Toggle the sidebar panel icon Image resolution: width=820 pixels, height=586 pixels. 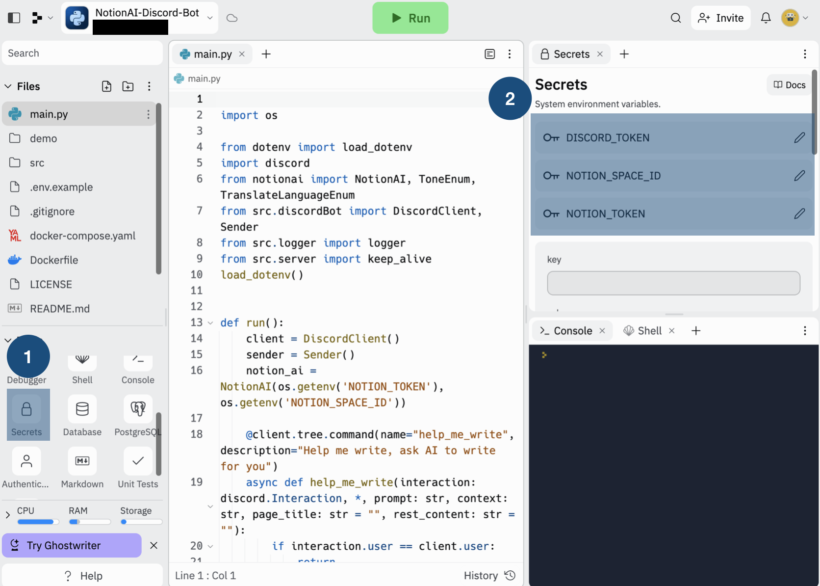click(14, 18)
